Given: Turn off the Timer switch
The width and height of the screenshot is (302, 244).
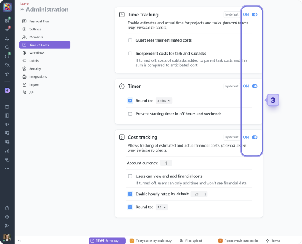Looking at the screenshot, I should pos(254,86).
